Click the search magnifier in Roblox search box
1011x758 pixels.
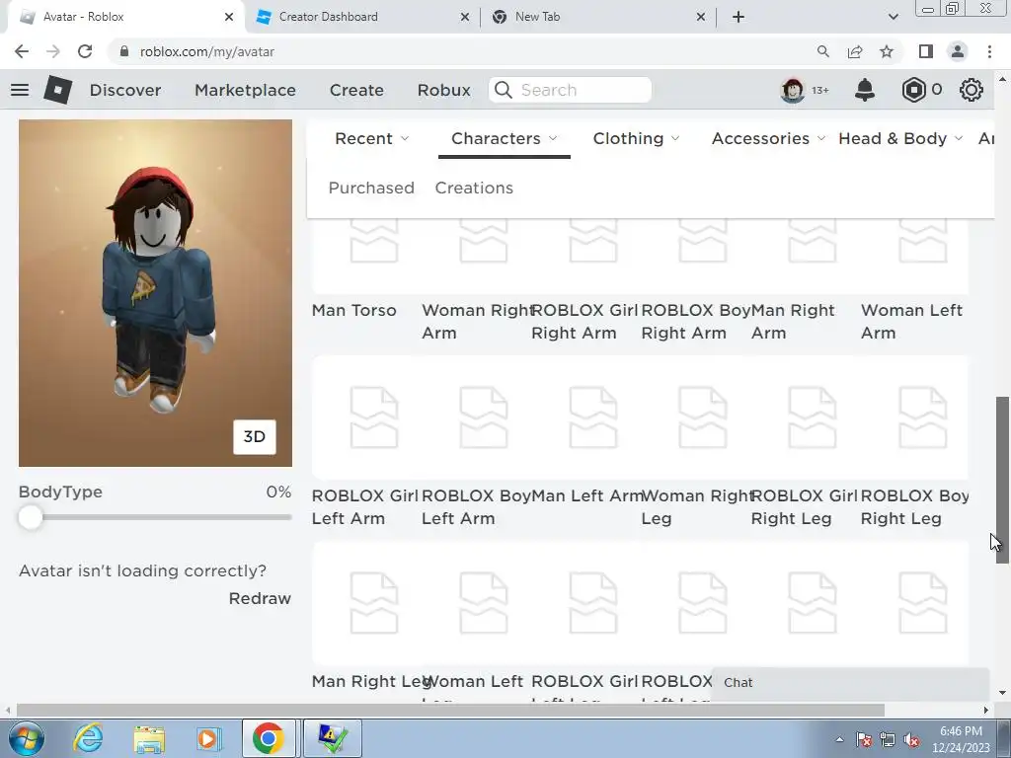(x=504, y=90)
